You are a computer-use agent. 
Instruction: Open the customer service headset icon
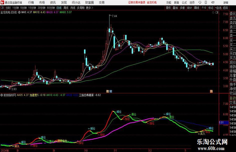[x=200, y=2]
